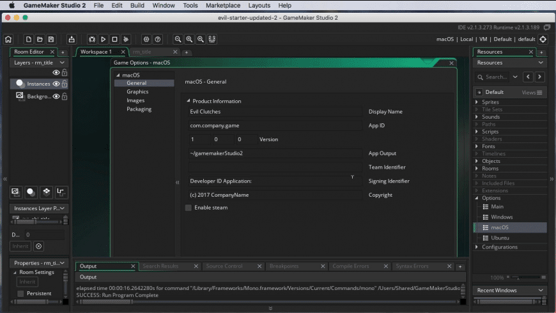Toggle visibility of Instances layer
This screenshot has width=556, height=313.
click(56, 84)
